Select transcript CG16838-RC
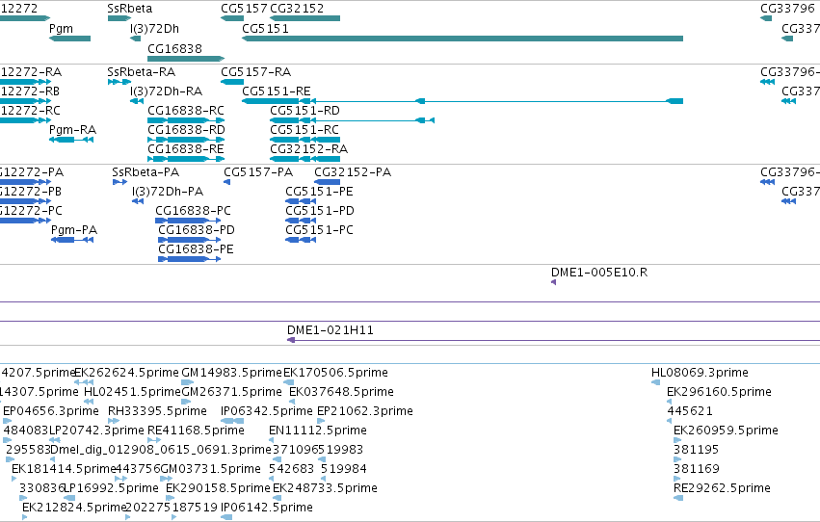The image size is (820, 522). (x=186, y=111)
